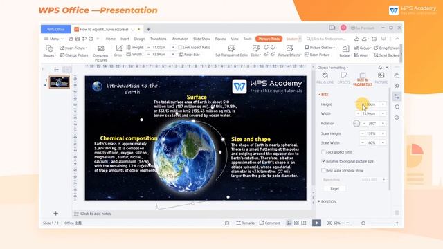Screen dimensions: 443x249
Task: Uncheck Relative to original picture size
Action: tap(323, 161)
